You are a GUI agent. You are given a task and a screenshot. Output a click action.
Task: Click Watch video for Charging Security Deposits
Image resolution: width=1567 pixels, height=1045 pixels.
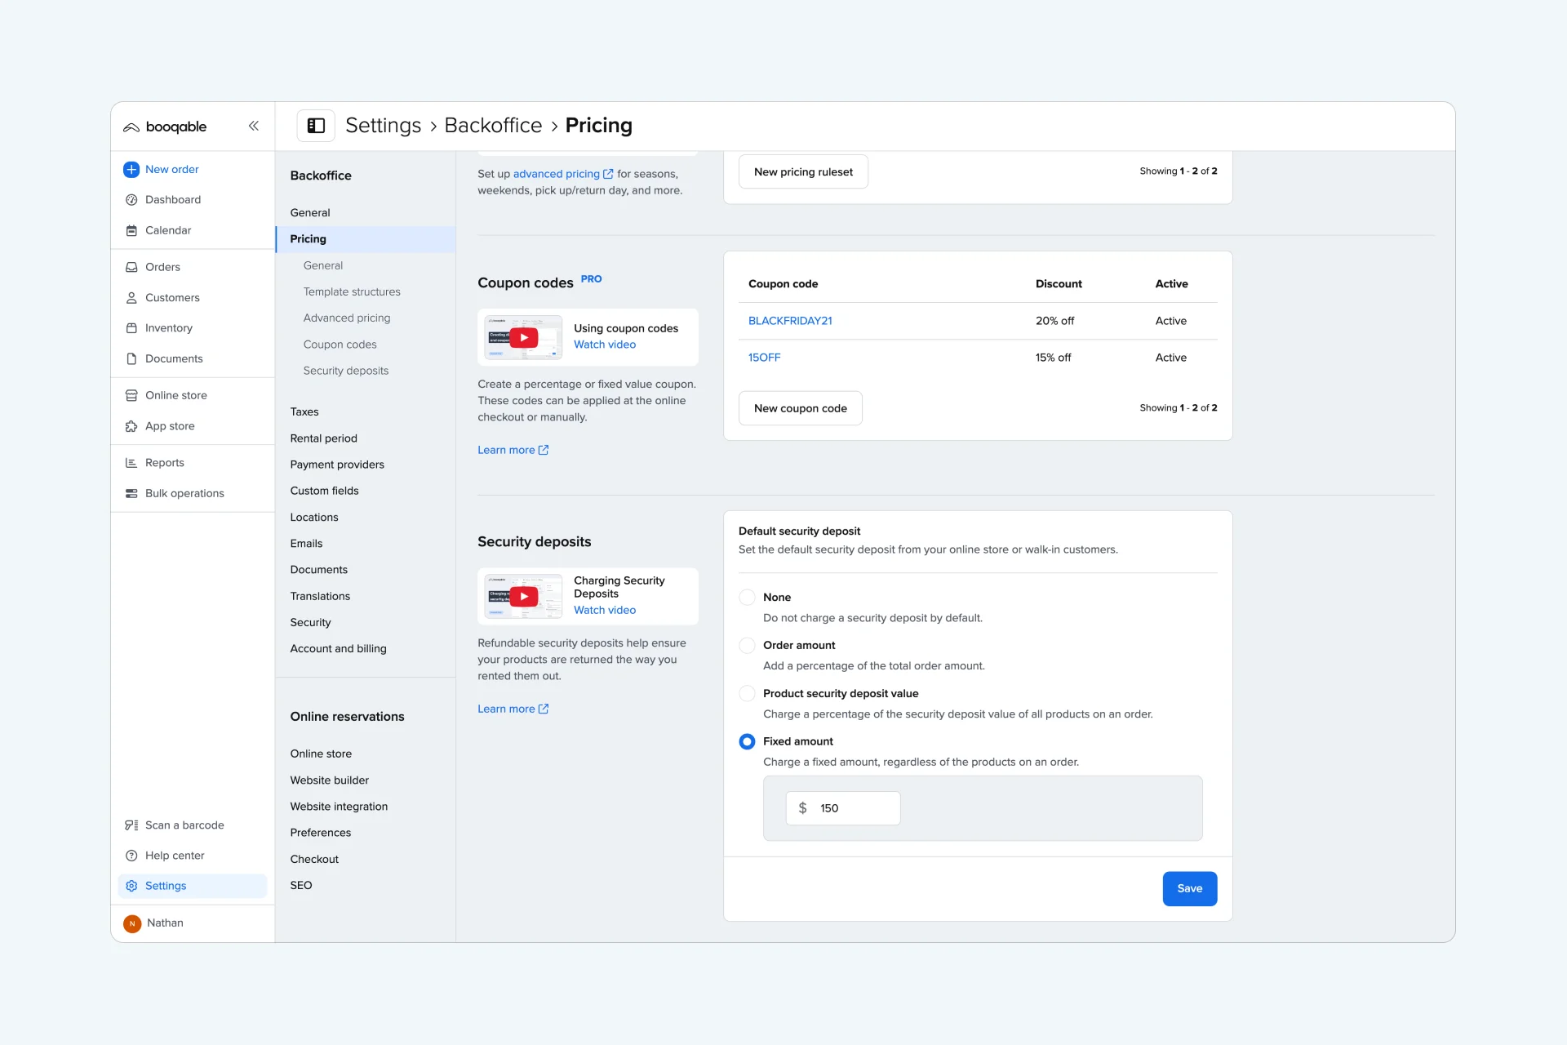tap(605, 610)
